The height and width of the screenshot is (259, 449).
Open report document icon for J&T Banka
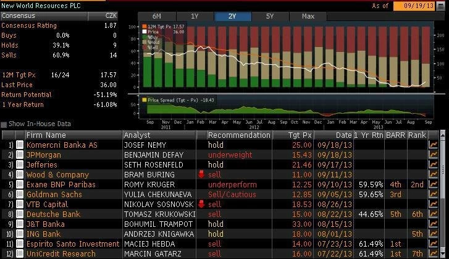coord(20,224)
